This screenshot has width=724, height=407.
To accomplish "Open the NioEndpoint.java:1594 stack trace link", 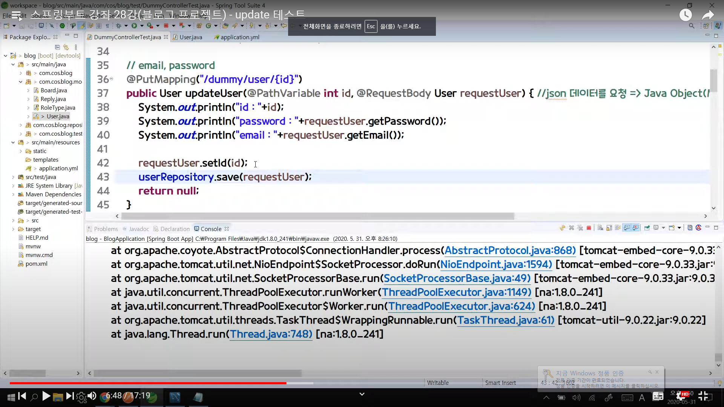I will coord(496,264).
